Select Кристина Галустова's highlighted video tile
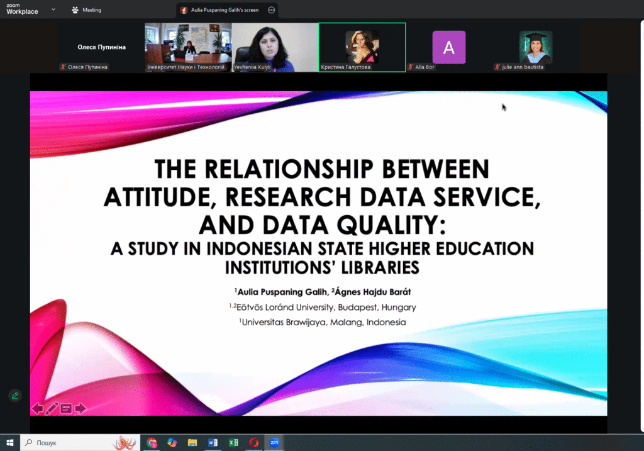 point(362,47)
